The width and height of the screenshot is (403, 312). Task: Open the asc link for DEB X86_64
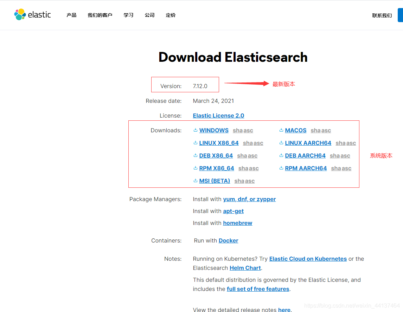pos(252,156)
